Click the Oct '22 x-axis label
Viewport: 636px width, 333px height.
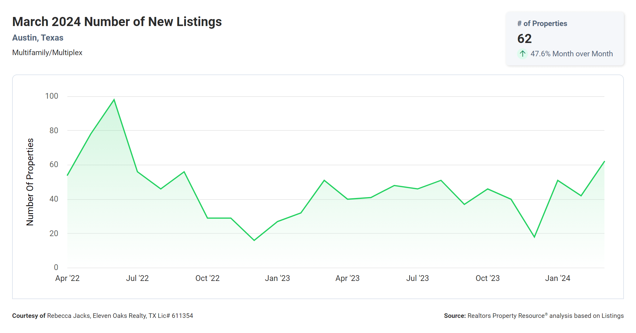208,278
